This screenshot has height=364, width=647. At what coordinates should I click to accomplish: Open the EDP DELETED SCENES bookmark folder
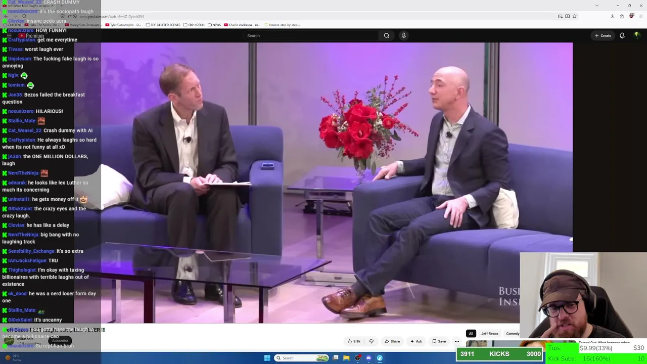pyautogui.click(x=163, y=25)
